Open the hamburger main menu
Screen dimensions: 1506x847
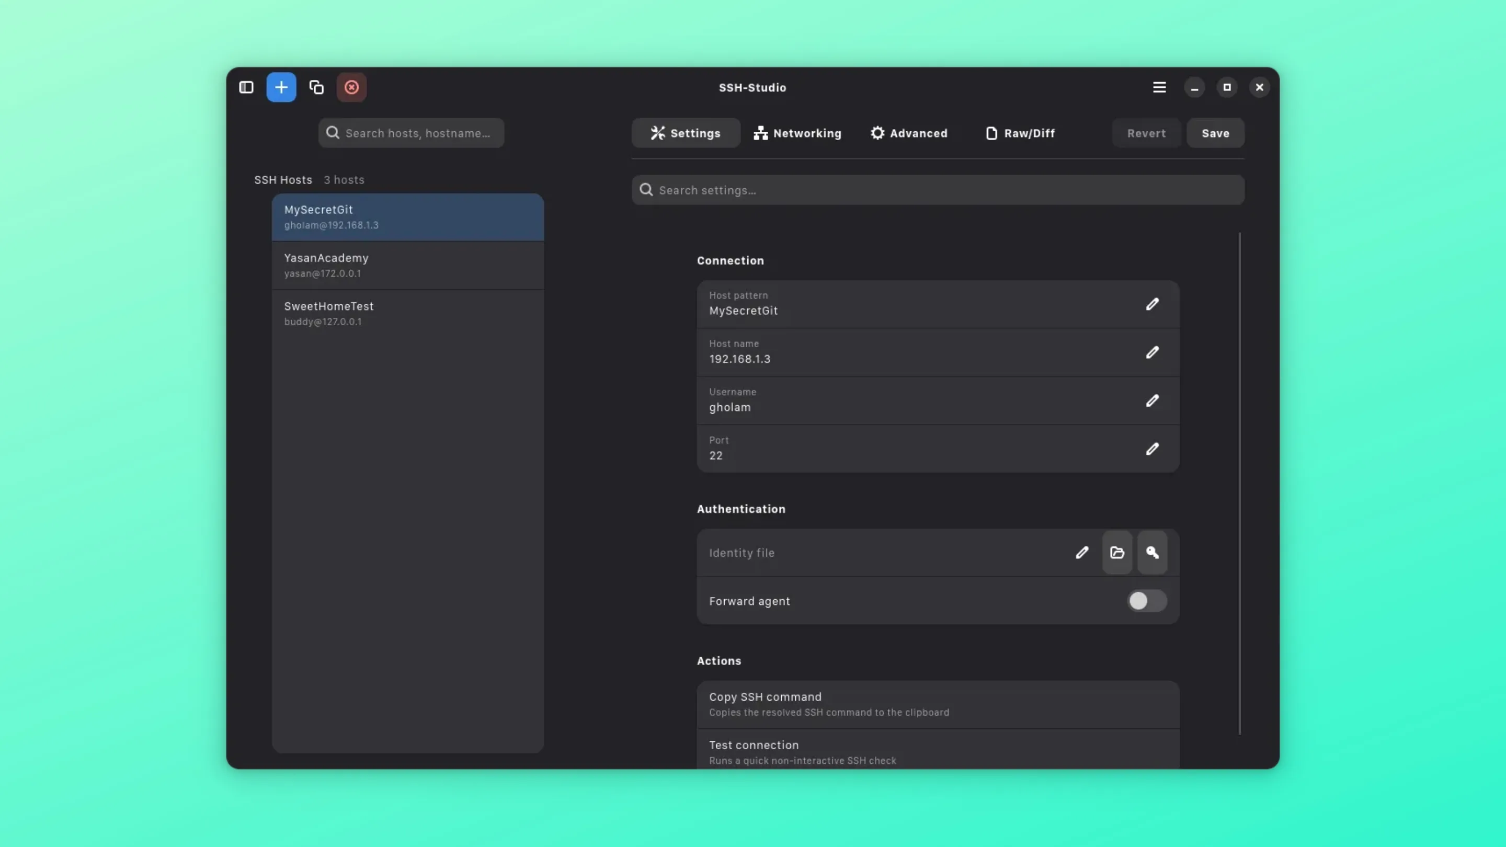(x=1159, y=87)
